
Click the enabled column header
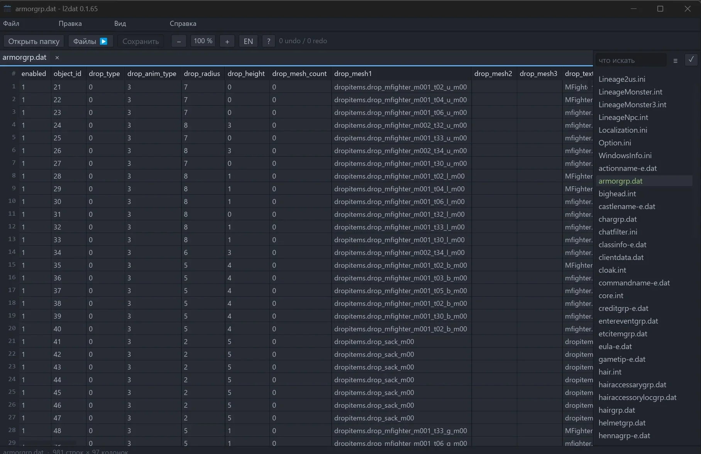pyautogui.click(x=34, y=74)
